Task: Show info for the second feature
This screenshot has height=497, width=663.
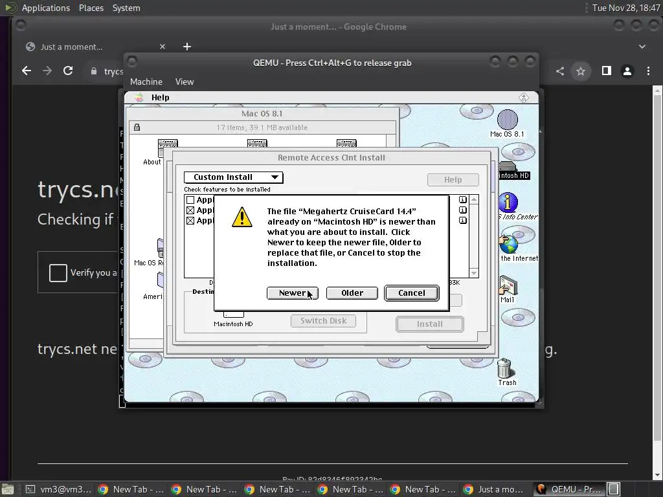Action: click(462, 210)
